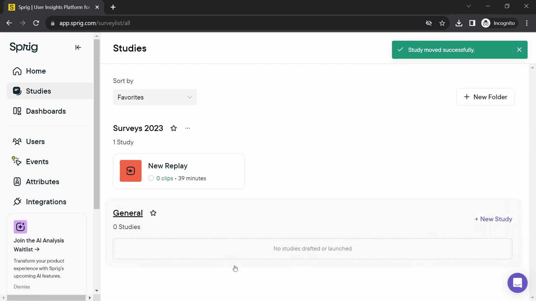536x301 pixels.
Task: Toggle favorite star on General folder
Action: 153,213
